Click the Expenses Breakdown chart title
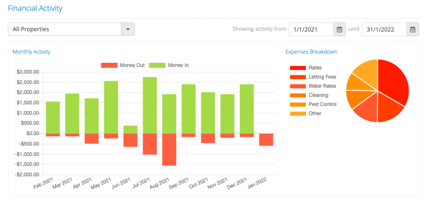 coord(311,51)
